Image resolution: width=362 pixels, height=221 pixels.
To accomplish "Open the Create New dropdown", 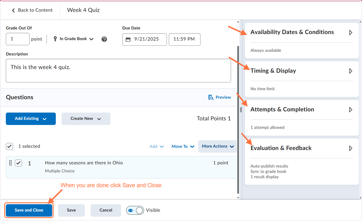I will click(x=86, y=119).
